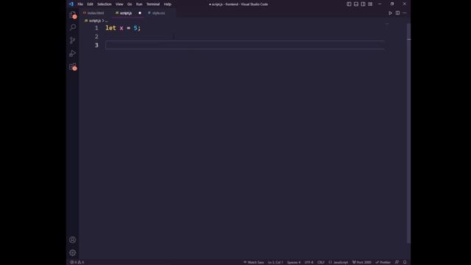The height and width of the screenshot is (265, 471).
Task: Change encoding via UTF-8 entry
Action: pyautogui.click(x=309, y=262)
